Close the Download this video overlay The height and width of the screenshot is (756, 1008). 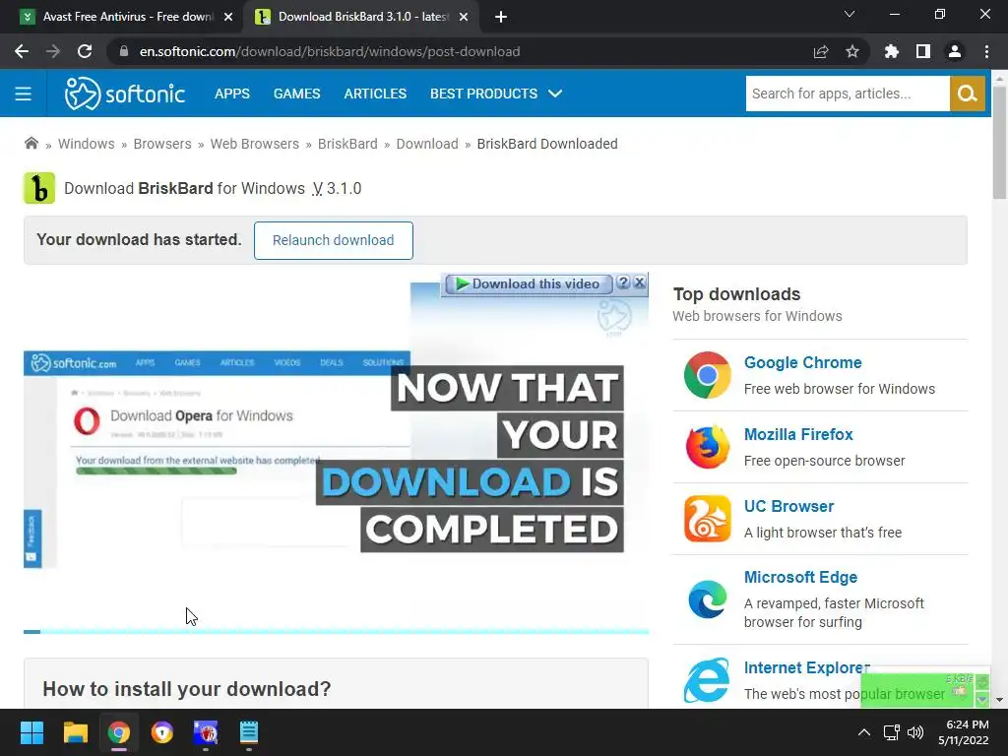(x=640, y=283)
